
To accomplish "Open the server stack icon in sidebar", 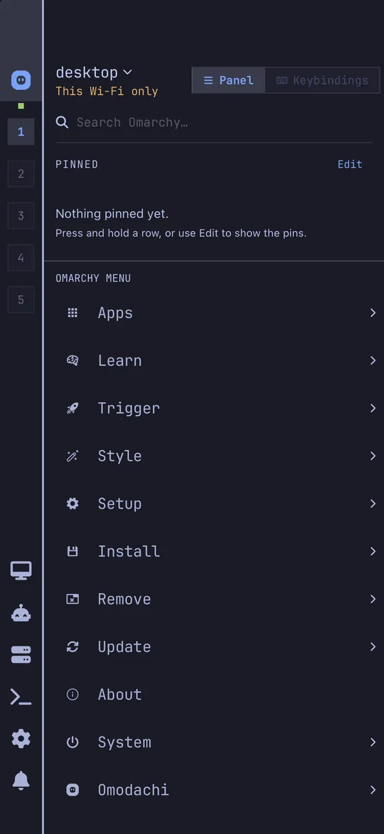I will pos(21,655).
